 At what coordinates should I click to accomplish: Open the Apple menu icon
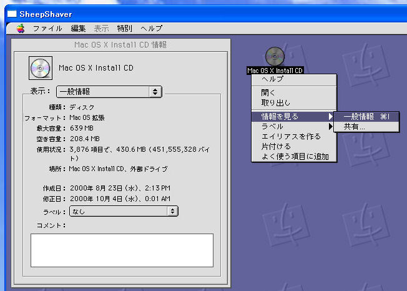tap(21, 28)
